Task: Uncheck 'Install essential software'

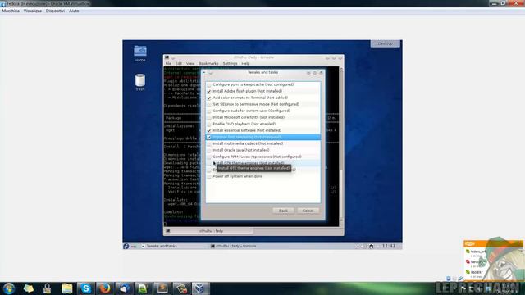Action: pos(209,131)
